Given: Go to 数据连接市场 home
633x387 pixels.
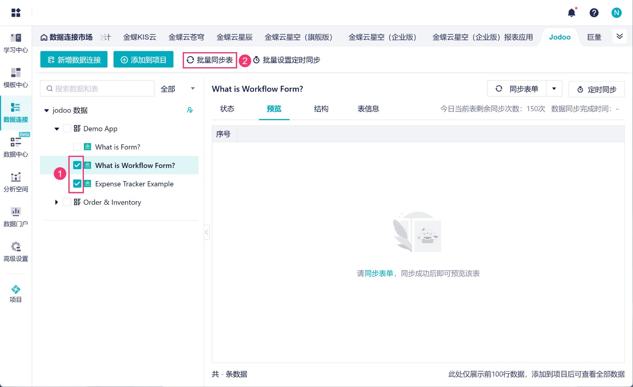Looking at the screenshot, I should coord(66,37).
